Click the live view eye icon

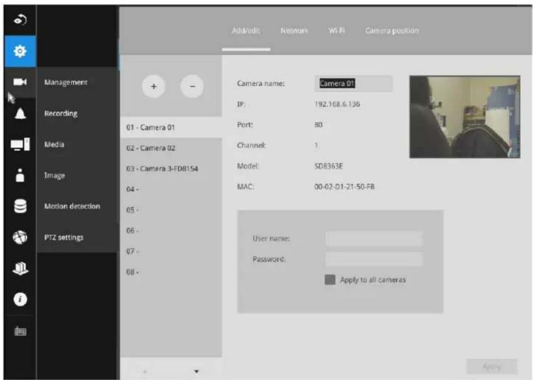pyautogui.click(x=19, y=20)
